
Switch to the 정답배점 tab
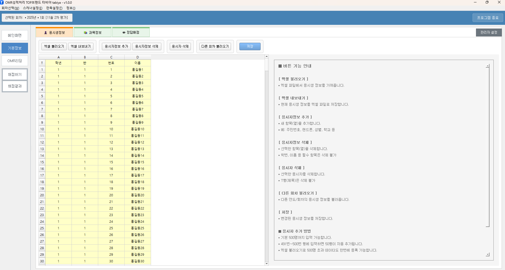131,32
